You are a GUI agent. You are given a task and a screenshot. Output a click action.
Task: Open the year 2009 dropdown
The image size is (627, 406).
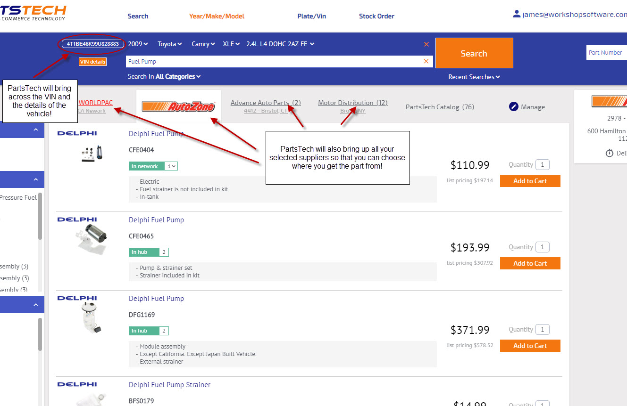(x=138, y=44)
